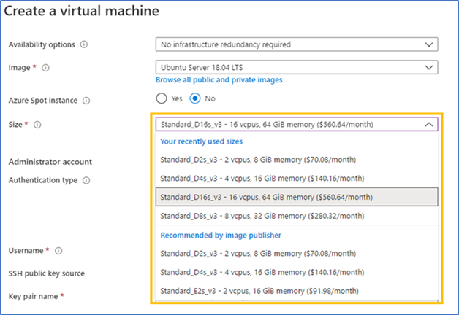Click info icon beside Azure Spot instance

point(86,101)
